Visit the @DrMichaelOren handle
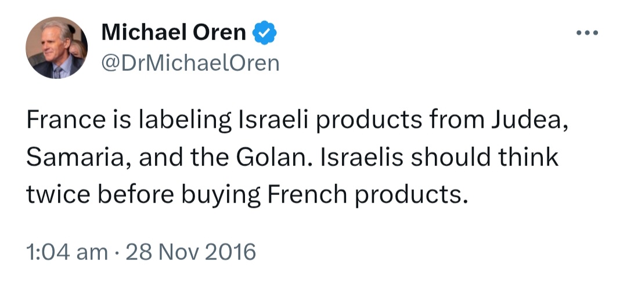The width and height of the screenshot is (627, 282). pyautogui.click(x=190, y=63)
